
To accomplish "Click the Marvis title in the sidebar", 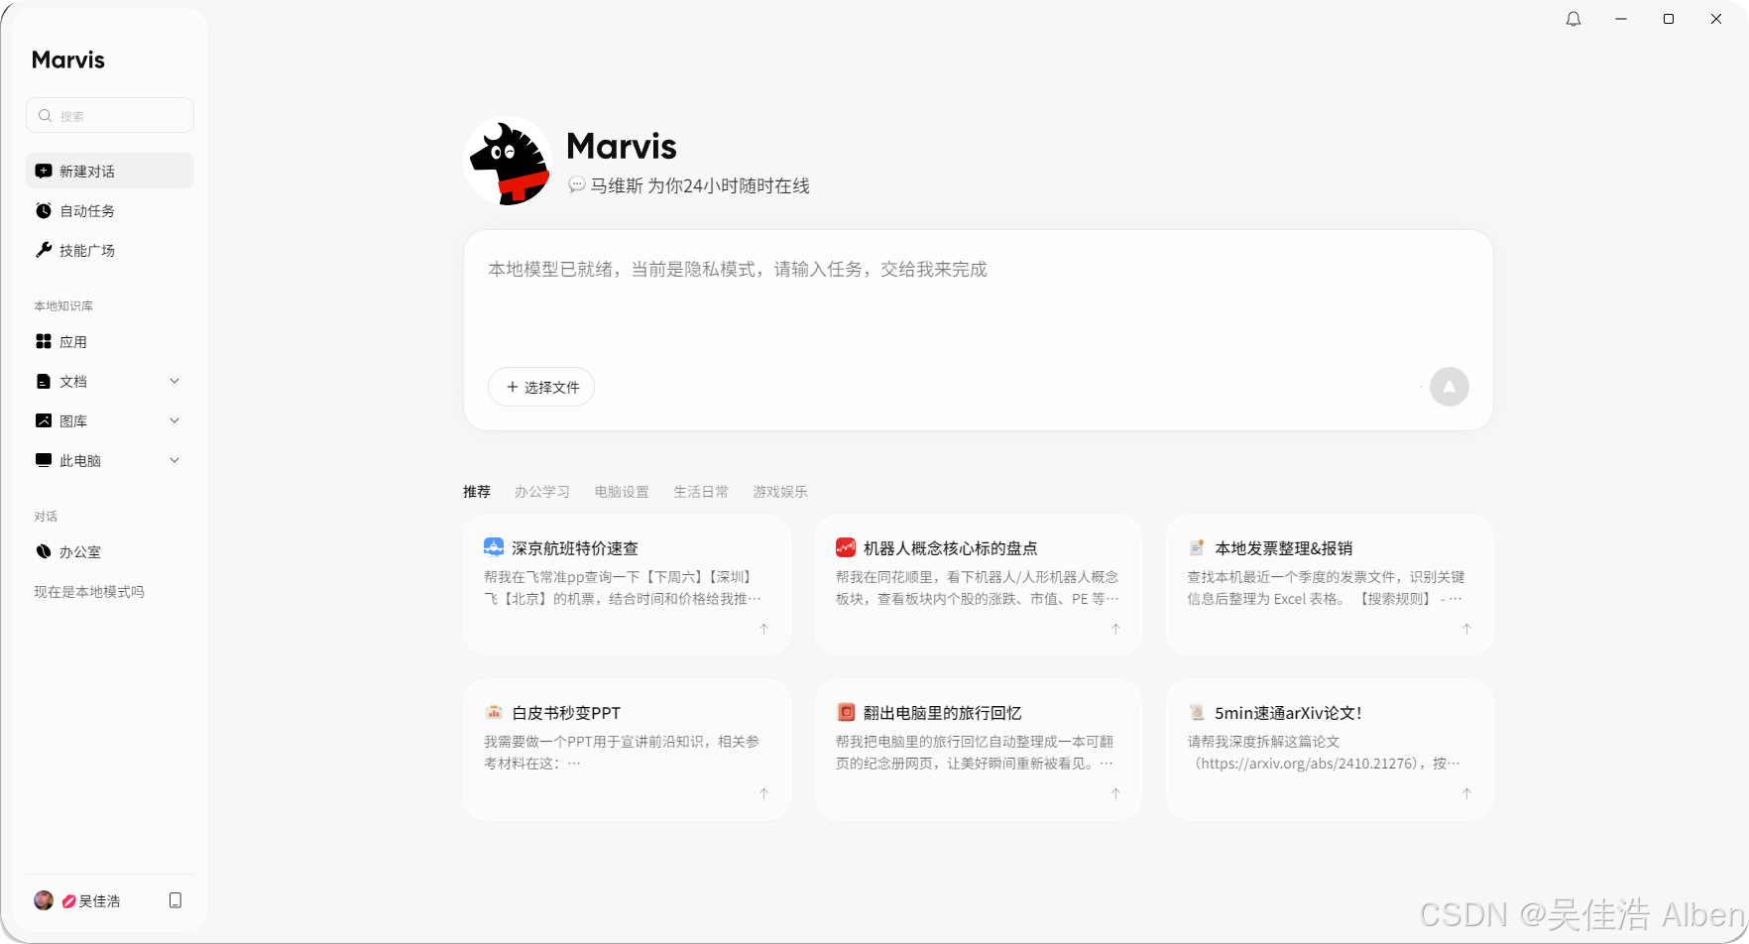I will coord(68,59).
